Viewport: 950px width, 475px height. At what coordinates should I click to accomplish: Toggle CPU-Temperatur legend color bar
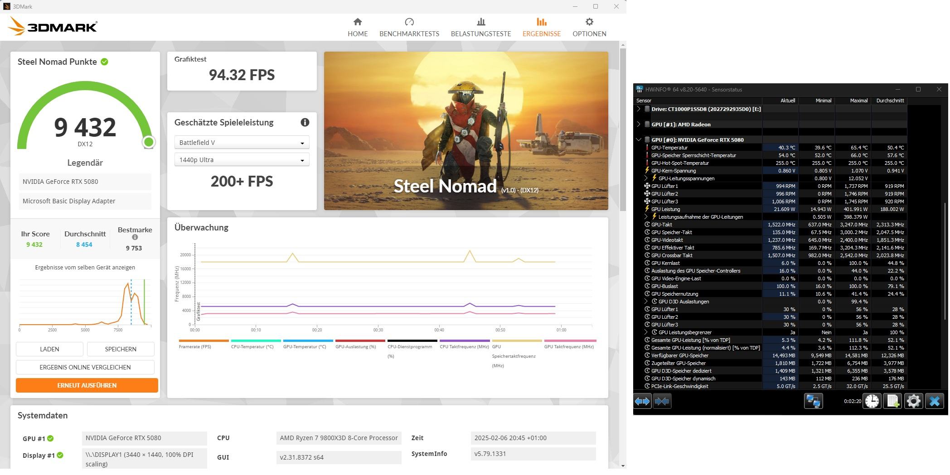[256, 341]
